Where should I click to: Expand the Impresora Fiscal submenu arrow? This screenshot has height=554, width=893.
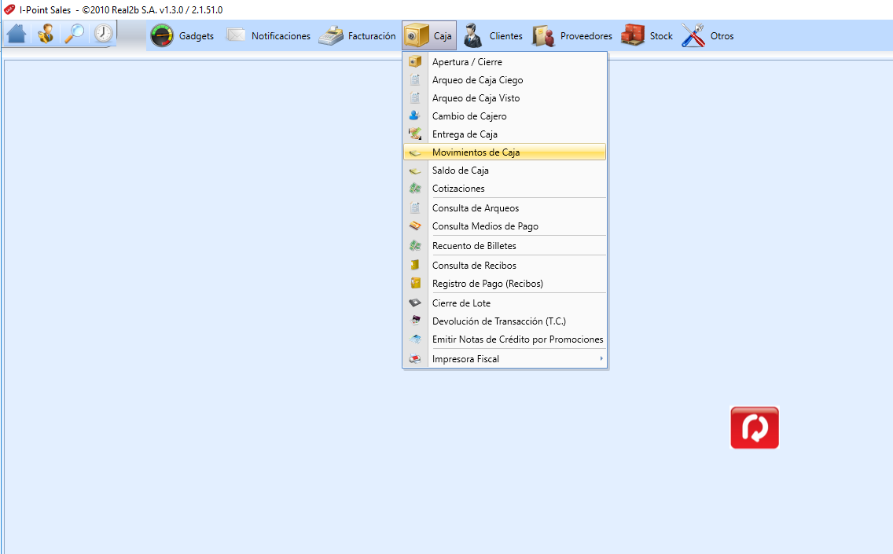click(x=601, y=358)
